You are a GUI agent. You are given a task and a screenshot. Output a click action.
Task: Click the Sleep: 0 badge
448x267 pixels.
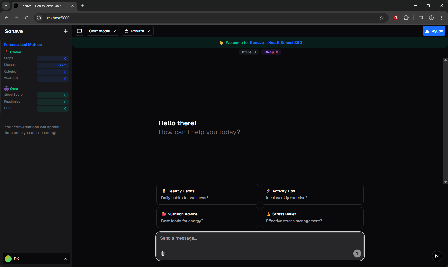point(271,52)
